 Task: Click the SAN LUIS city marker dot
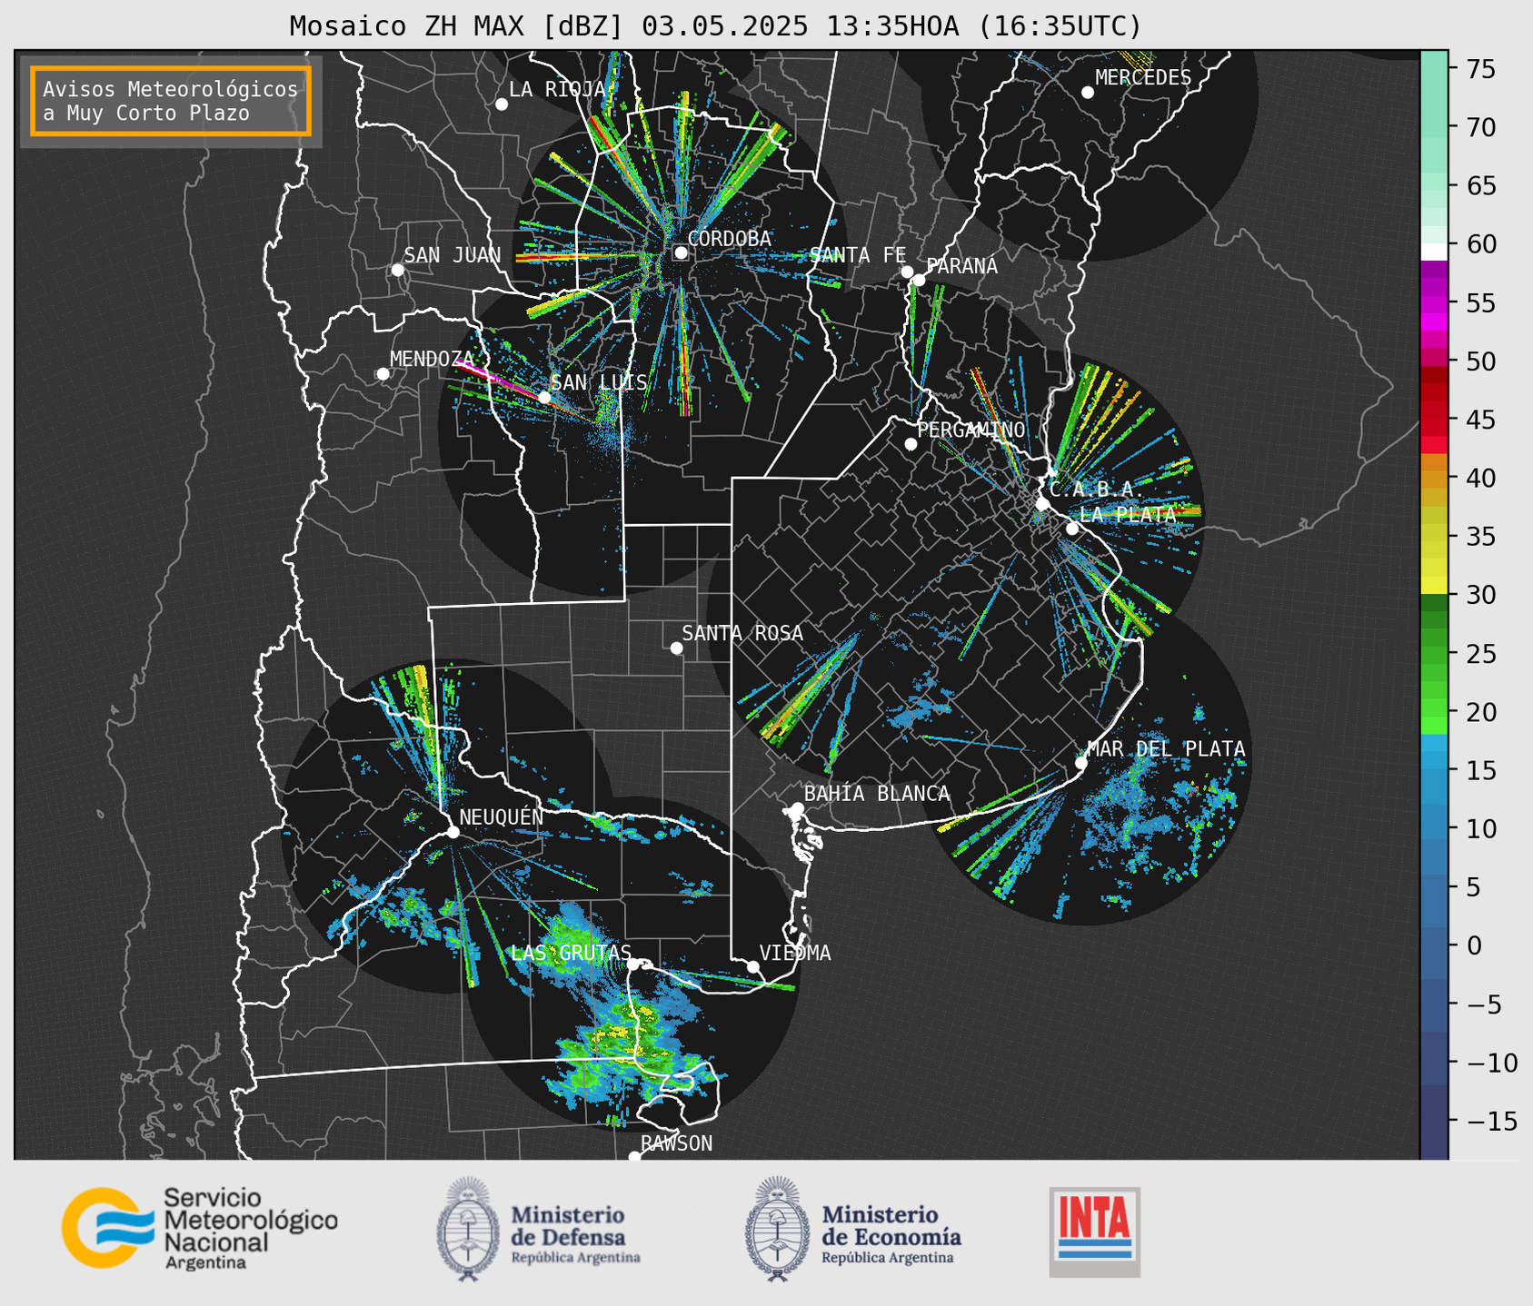tap(544, 397)
